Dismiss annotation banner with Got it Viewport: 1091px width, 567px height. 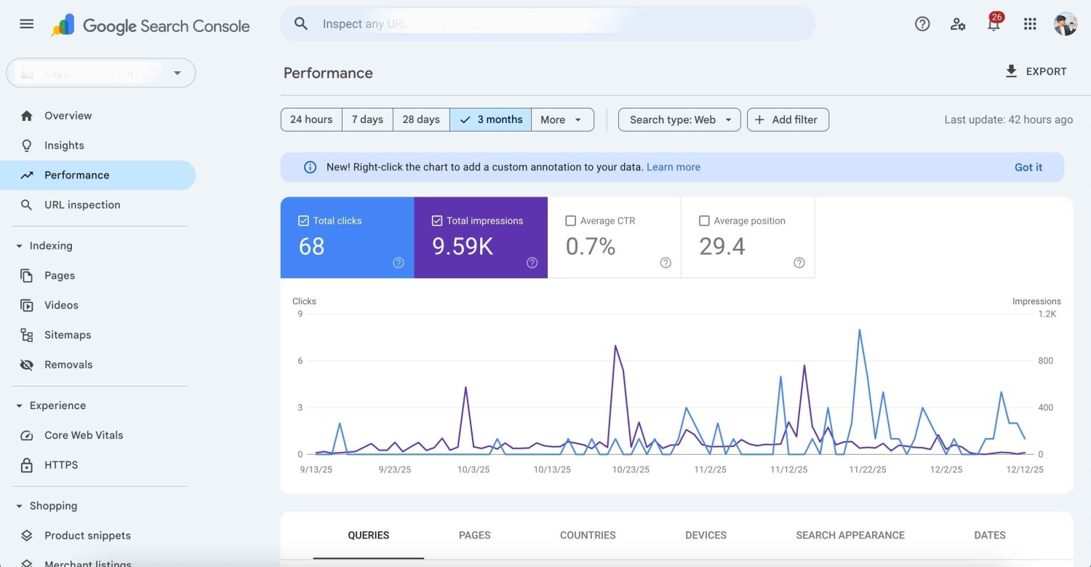click(x=1028, y=167)
